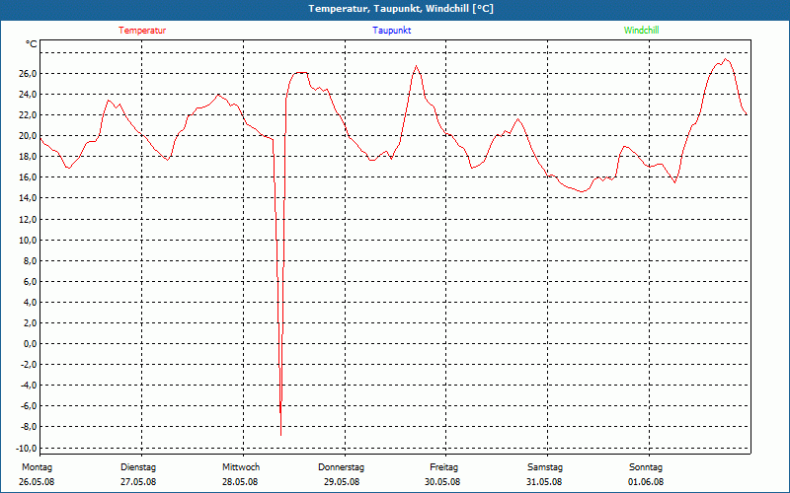The width and height of the screenshot is (790, 493).
Task: Click the 26,0 y-axis value
Action: [x=29, y=74]
